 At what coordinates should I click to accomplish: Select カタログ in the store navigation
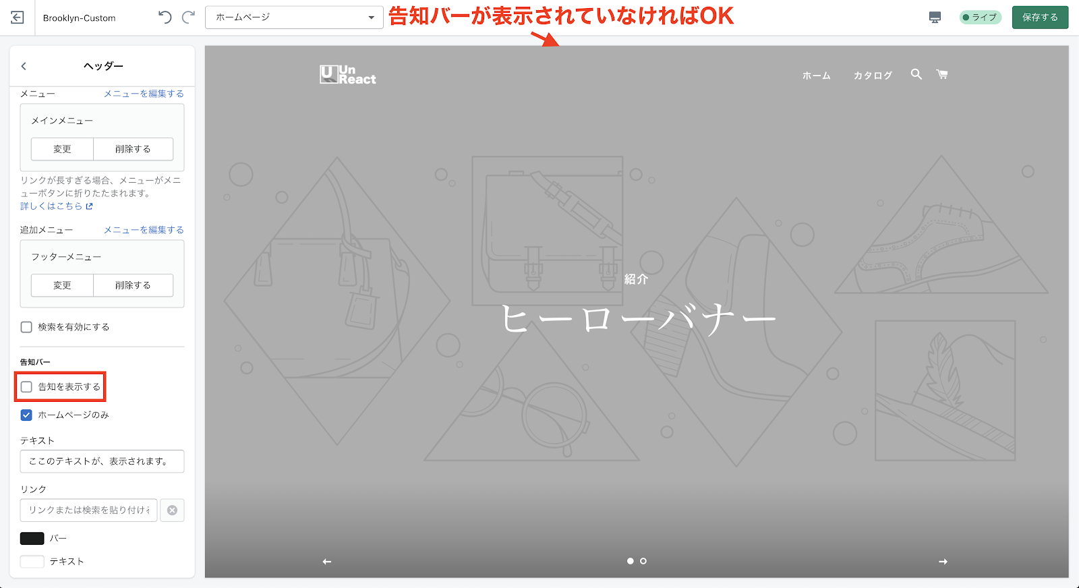(873, 76)
